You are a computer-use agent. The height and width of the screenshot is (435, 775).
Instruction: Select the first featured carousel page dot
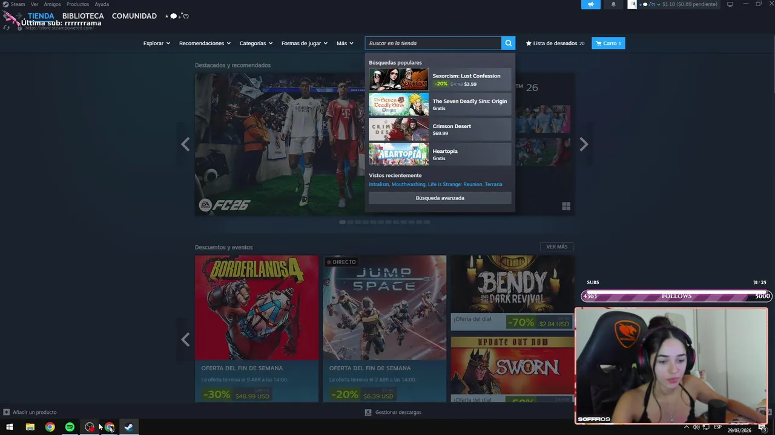(x=342, y=222)
